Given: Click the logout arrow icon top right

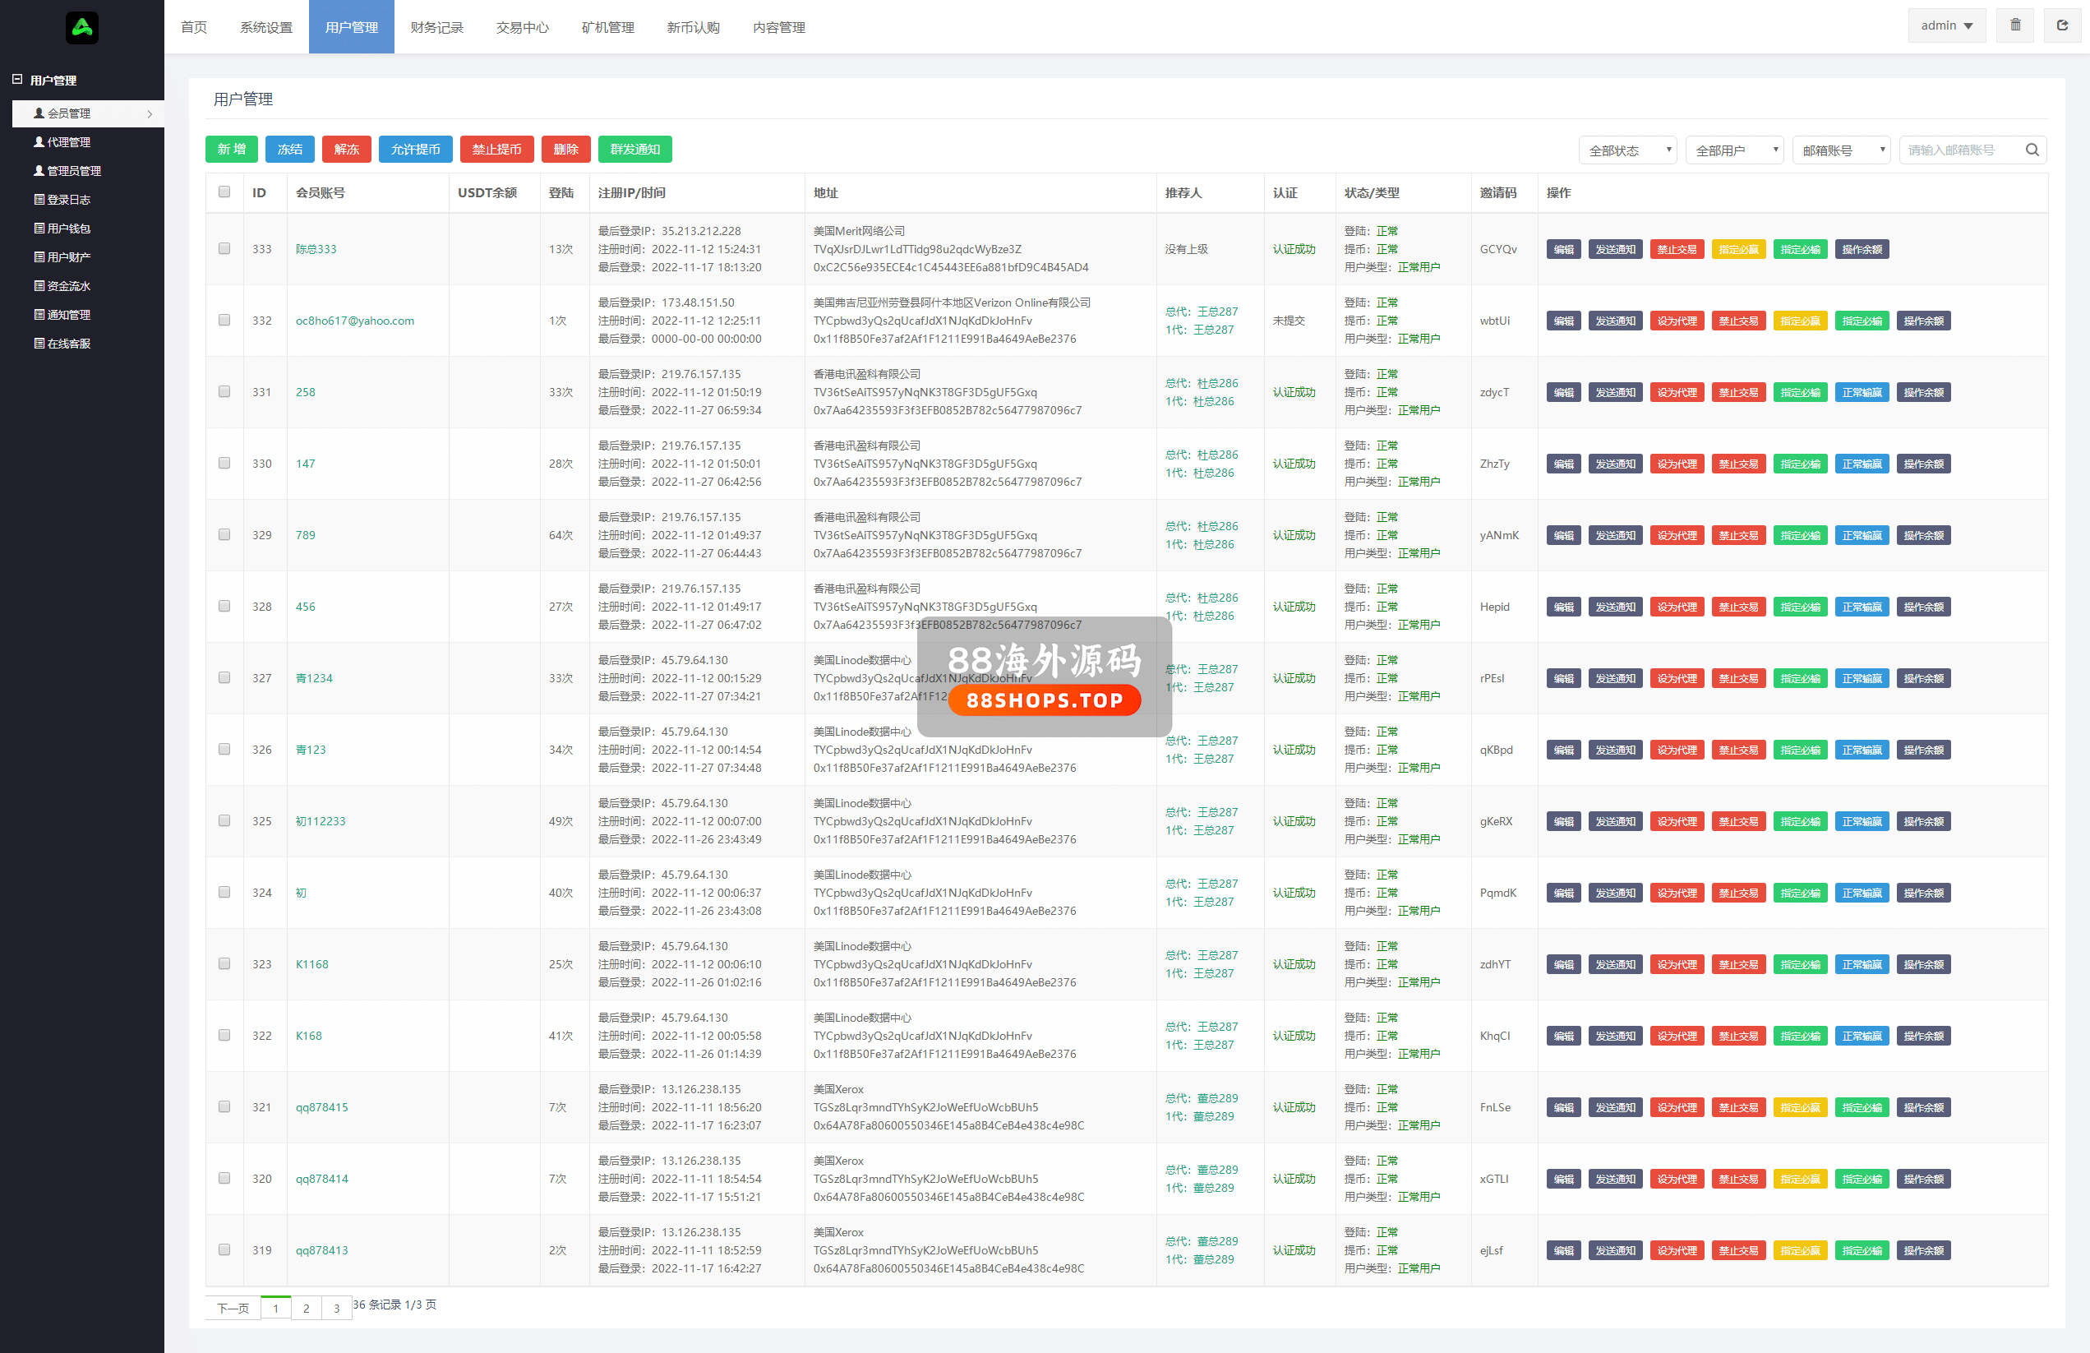Looking at the screenshot, I should (2062, 25).
